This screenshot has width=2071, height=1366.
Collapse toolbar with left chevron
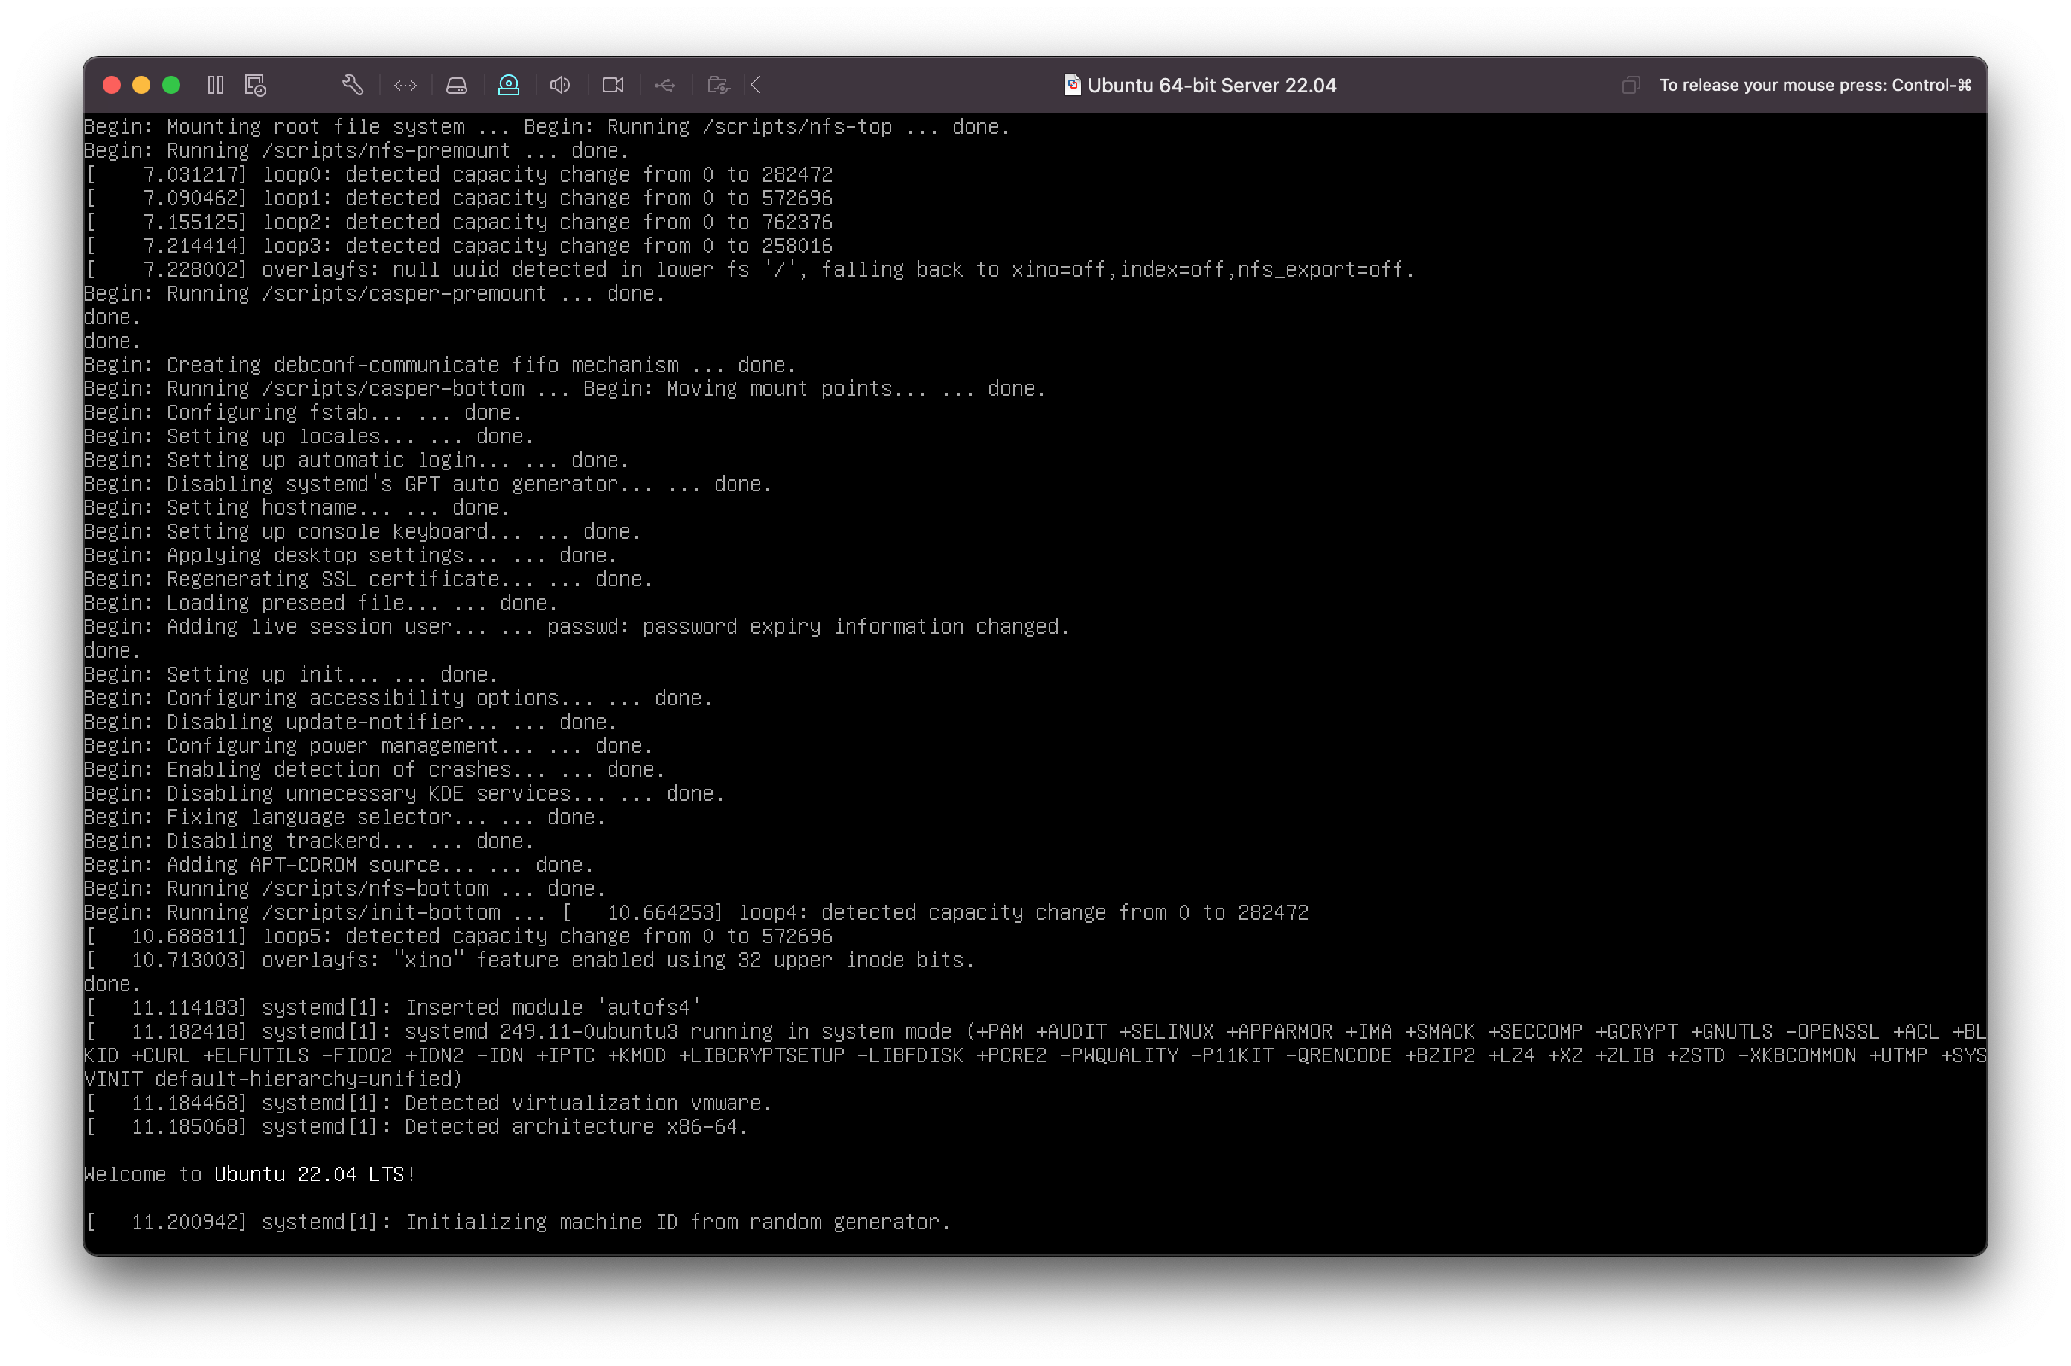pos(756,85)
